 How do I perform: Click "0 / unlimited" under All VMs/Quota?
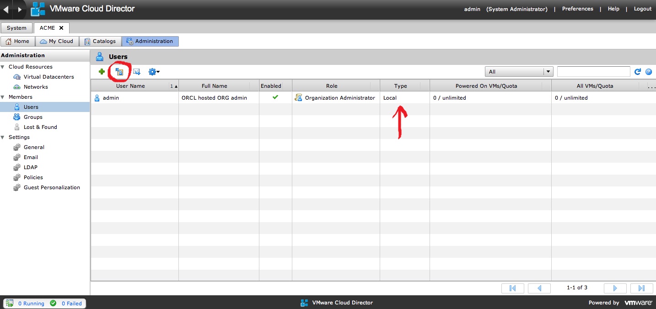coord(571,98)
